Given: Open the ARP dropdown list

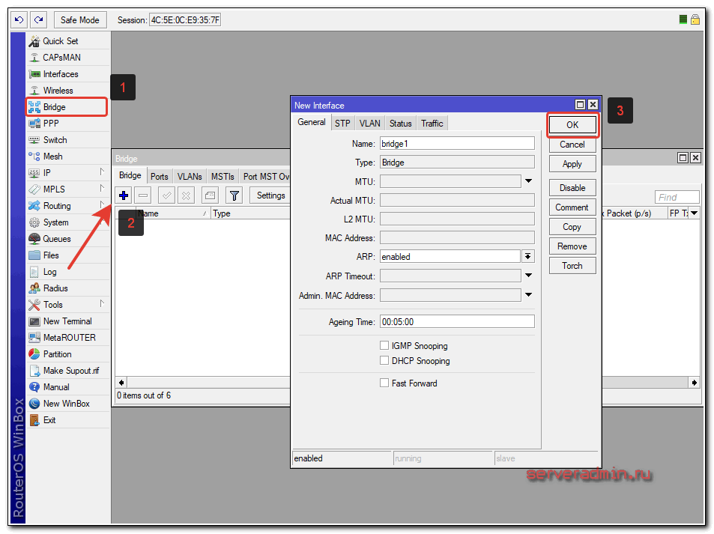Looking at the screenshot, I should pos(528,256).
